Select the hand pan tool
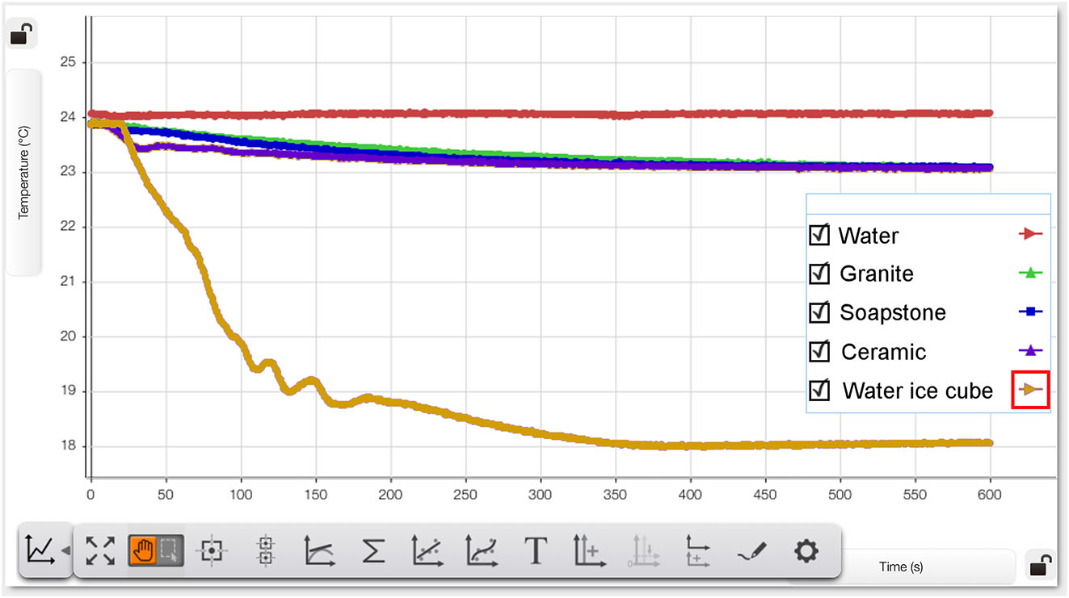 142,551
